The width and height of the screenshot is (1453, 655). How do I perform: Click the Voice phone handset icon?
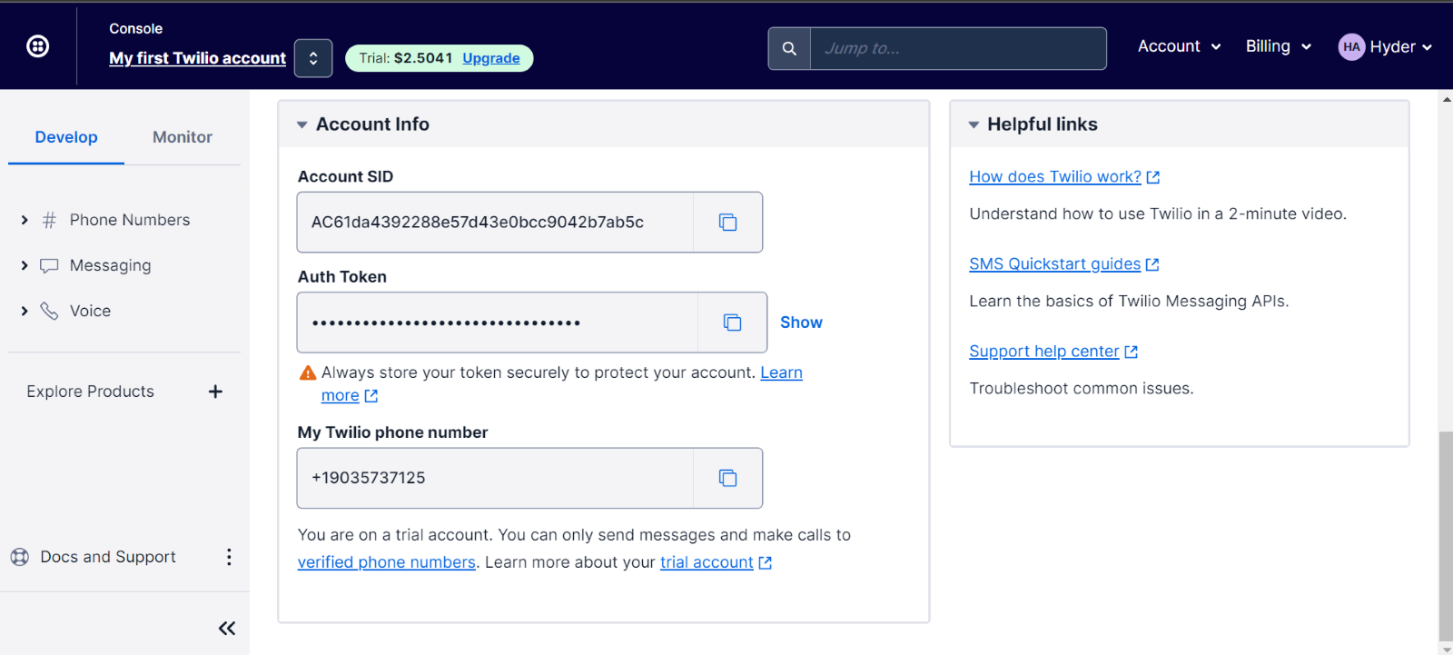(49, 311)
